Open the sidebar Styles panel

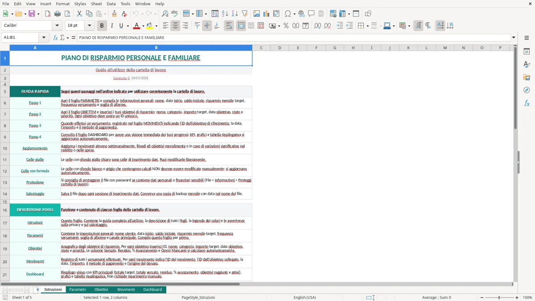pyautogui.click(x=527, y=64)
